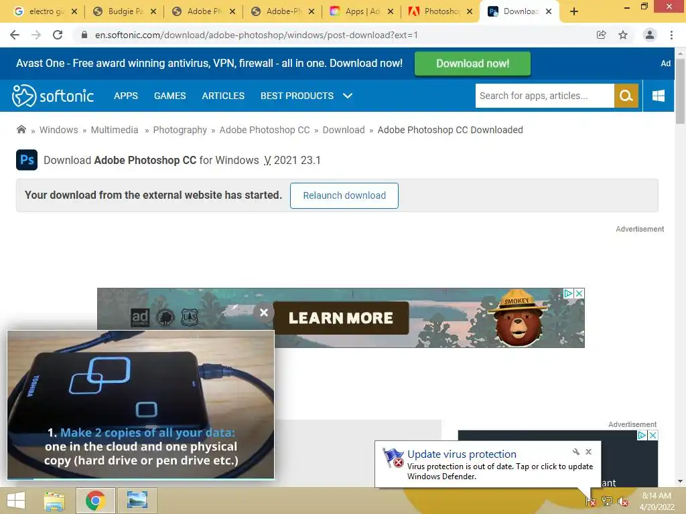This screenshot has height=514, width=686.
Task: Click the Relaunch download button
Action: click(344, 195)
